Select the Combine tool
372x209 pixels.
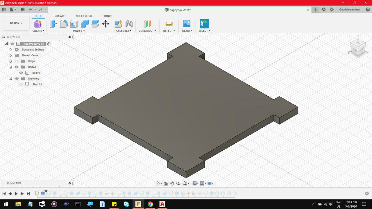coord(85,24)
